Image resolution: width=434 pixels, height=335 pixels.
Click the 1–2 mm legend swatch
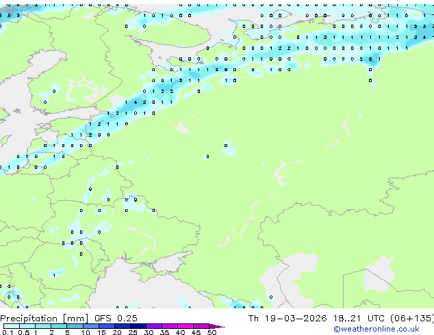click(43, 326)
